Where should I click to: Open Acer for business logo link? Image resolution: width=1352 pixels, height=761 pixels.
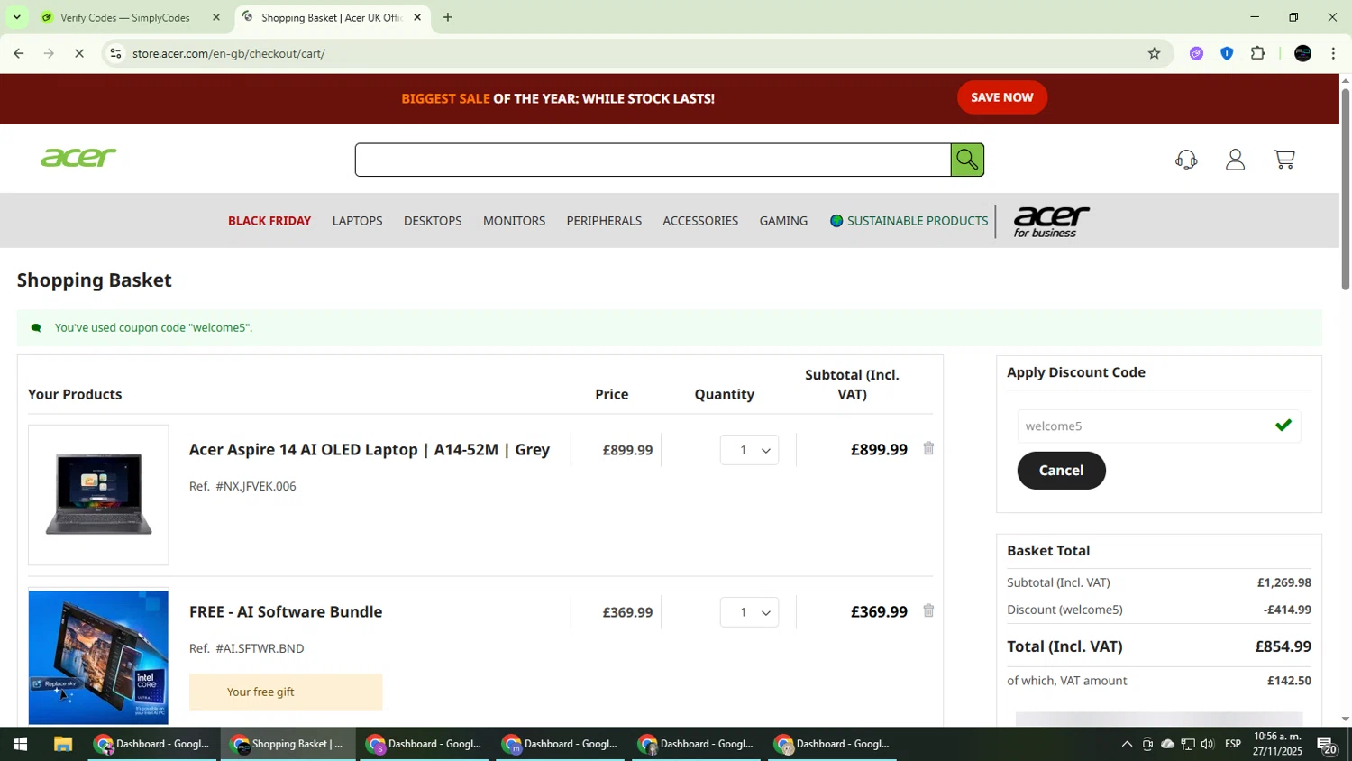(x=1051, y=221)
